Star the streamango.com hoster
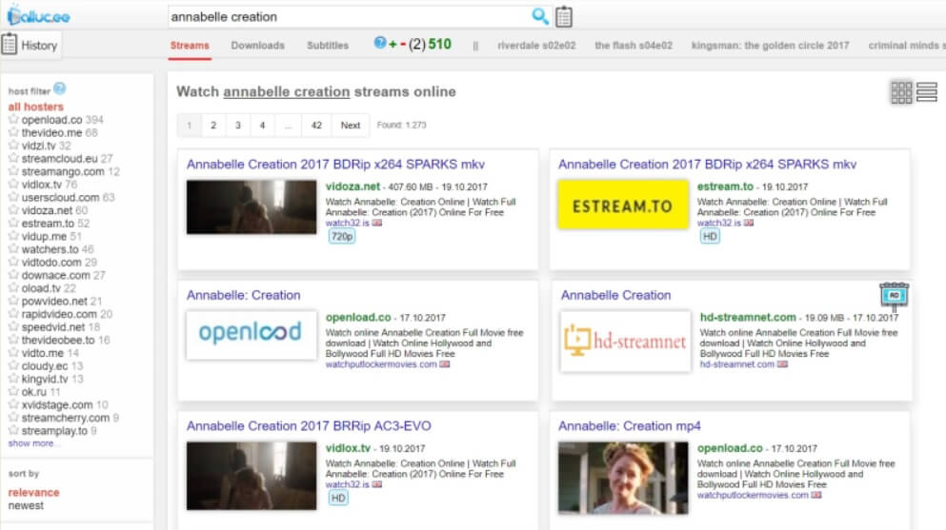 [13, 171]
